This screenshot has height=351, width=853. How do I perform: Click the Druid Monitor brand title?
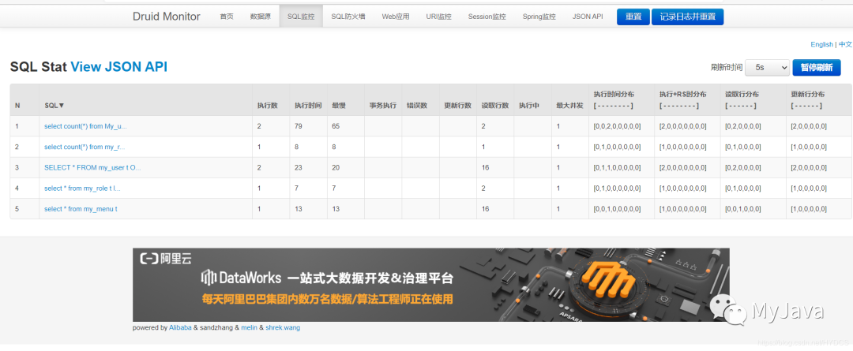coord(167,17)
